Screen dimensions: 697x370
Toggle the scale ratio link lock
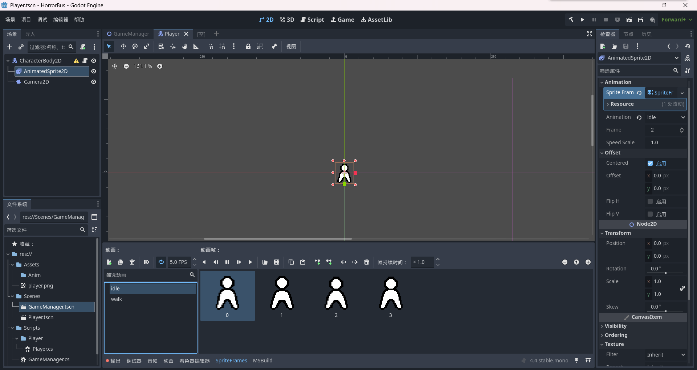click(682, 288)
